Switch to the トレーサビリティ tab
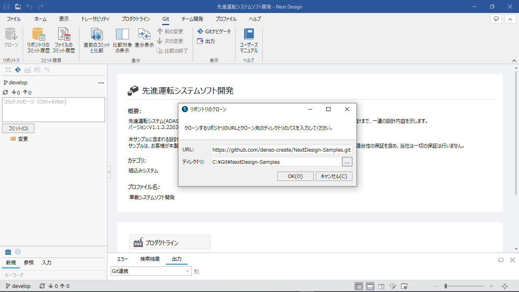Screen dimensions: 519x292 95,19
